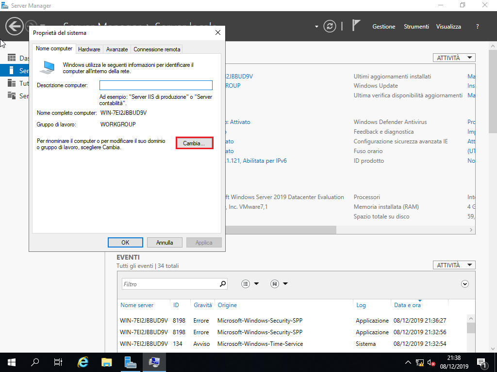This screenshot has height=372, width=497.
Task: Select the Nome computer tab
Action: point(54,49)
